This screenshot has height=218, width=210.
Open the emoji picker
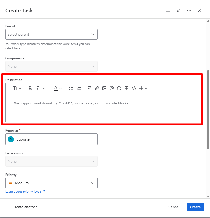(119, 88)
